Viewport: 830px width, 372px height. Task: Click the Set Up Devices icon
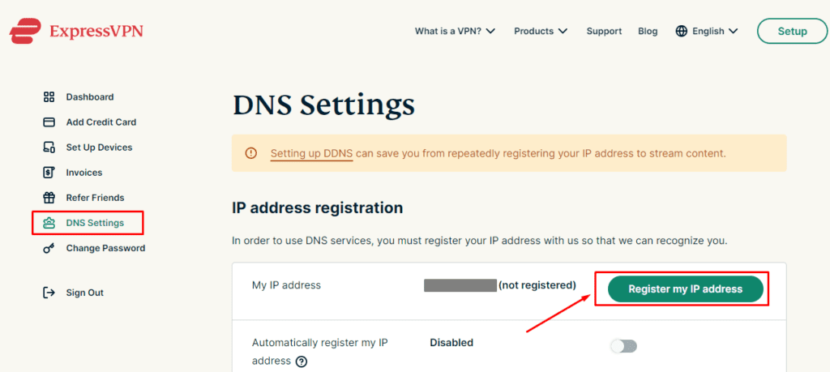pyautogui.click(x=49, y=148)
